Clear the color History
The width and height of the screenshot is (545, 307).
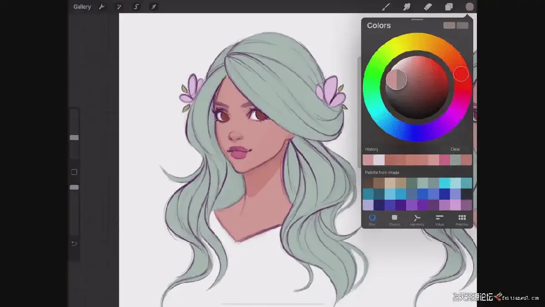pos(455,149)
